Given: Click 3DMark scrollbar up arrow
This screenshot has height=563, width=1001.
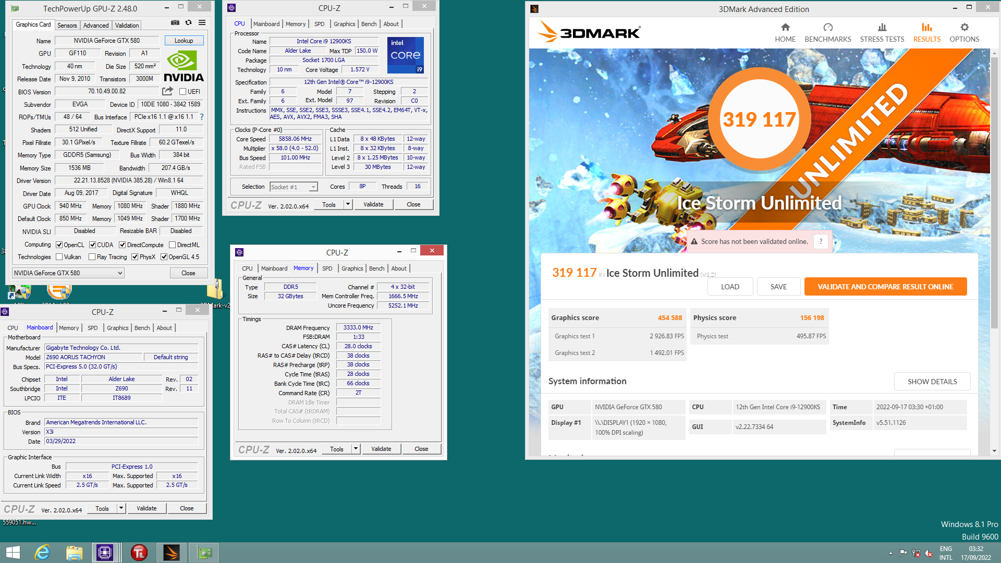Looking at the screenshot, I should [x=994, y=53].
